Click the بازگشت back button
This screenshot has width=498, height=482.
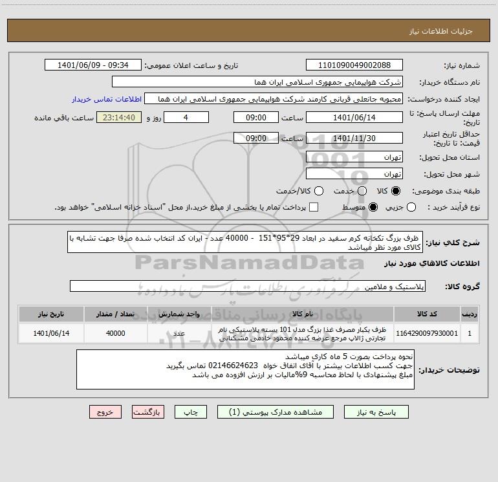coord(148,411)
